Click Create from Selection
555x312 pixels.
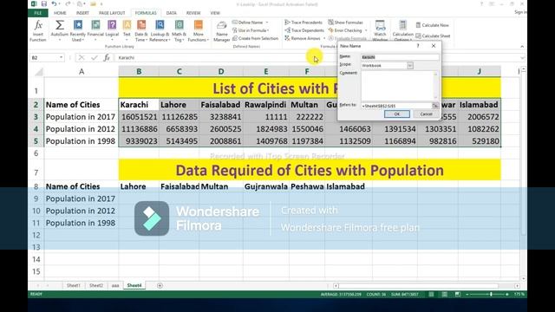click(255, 38)
